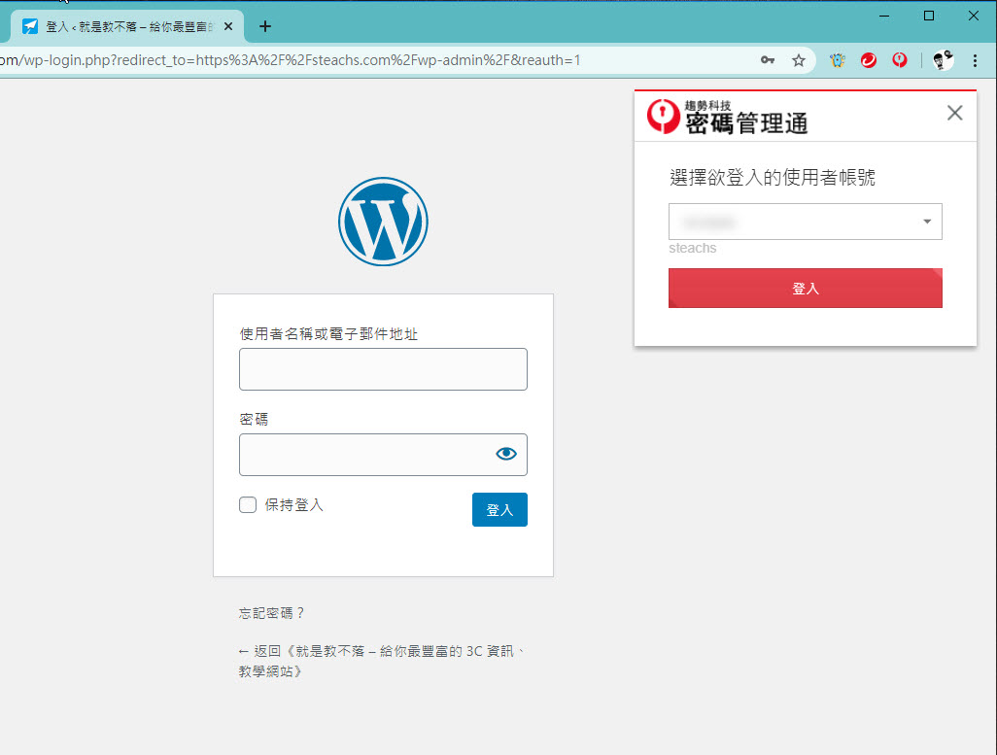Open a new tab with plus button
Image resolution: width=997 pixels, height=755 pixels.
pyautogui.click(x=265, y=26)
